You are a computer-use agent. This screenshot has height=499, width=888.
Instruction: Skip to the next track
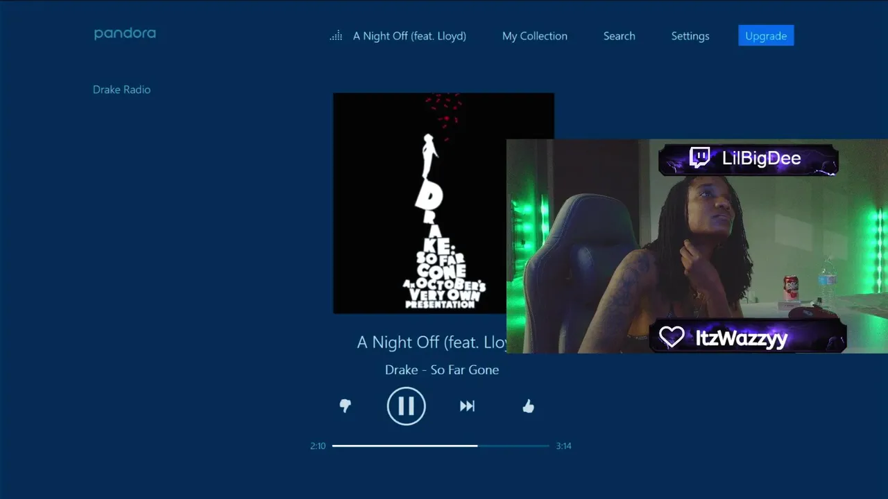coord(467,406)
